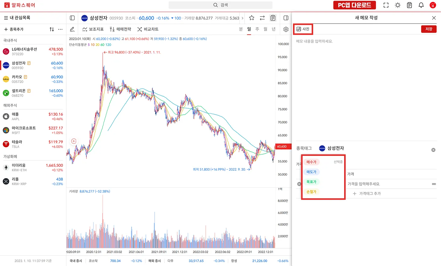Click the circular back-arrow icon on the chart
This screenshot has height=266, width=441.
pyautogui.click(x=74, y=141)
